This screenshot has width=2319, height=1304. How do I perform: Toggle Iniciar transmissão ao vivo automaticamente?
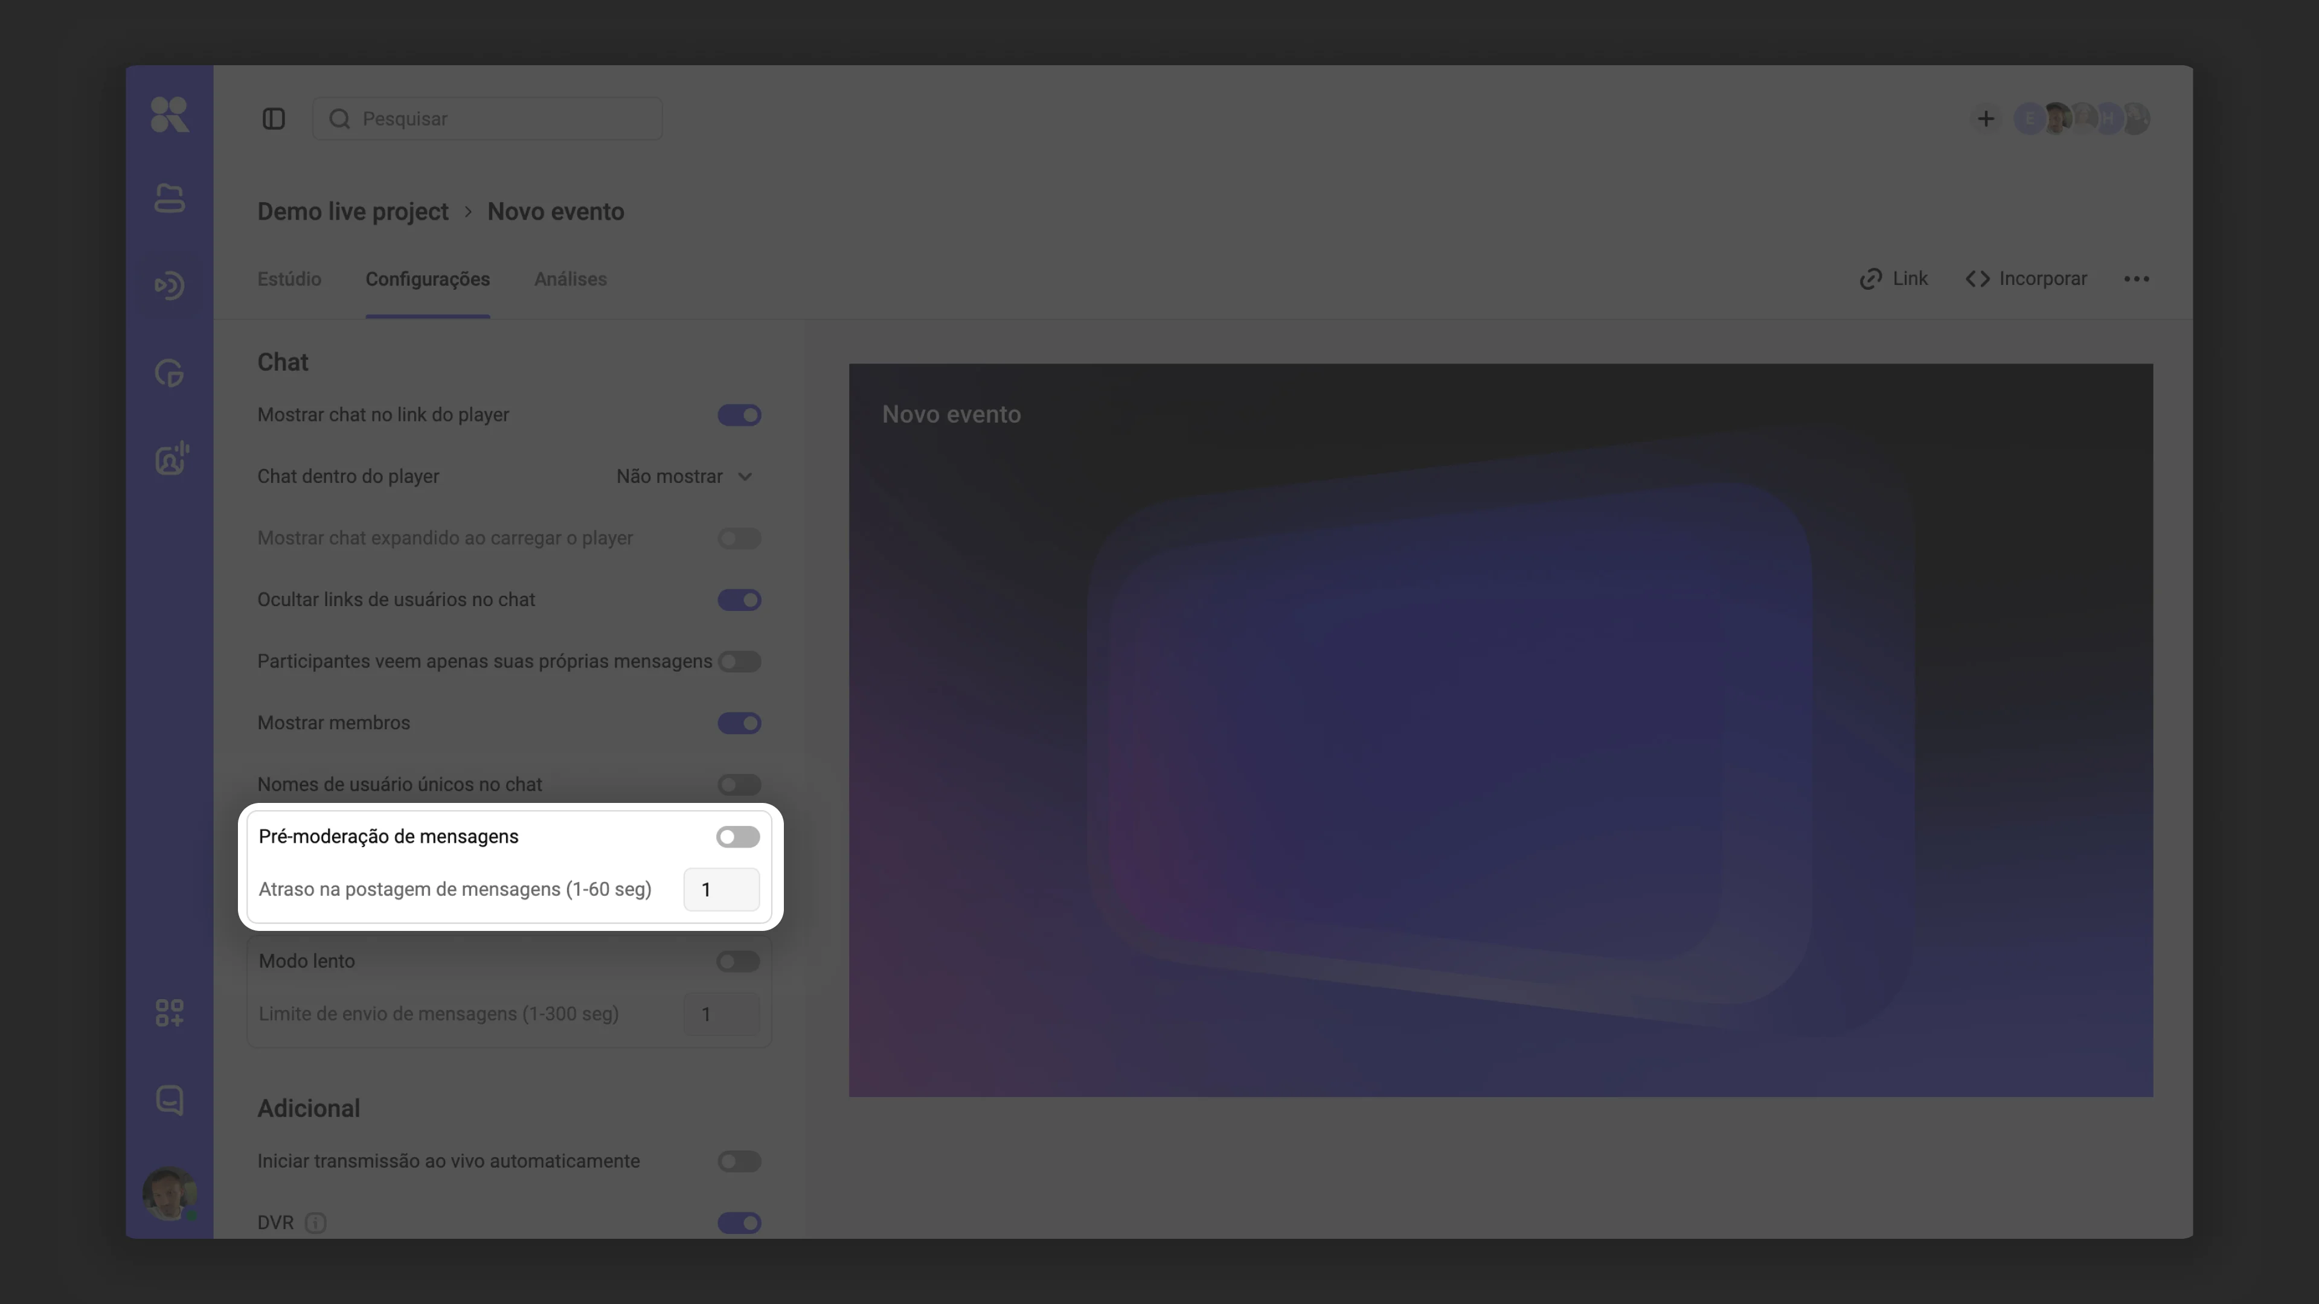pos(739,1162)
